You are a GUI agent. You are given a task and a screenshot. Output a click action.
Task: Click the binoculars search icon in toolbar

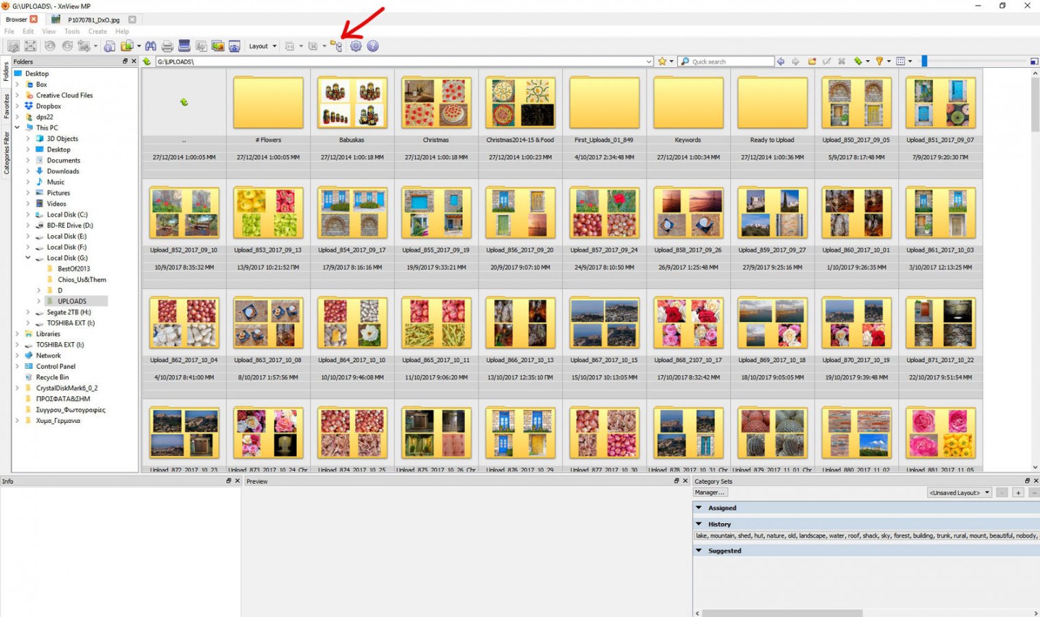[150, 46]
